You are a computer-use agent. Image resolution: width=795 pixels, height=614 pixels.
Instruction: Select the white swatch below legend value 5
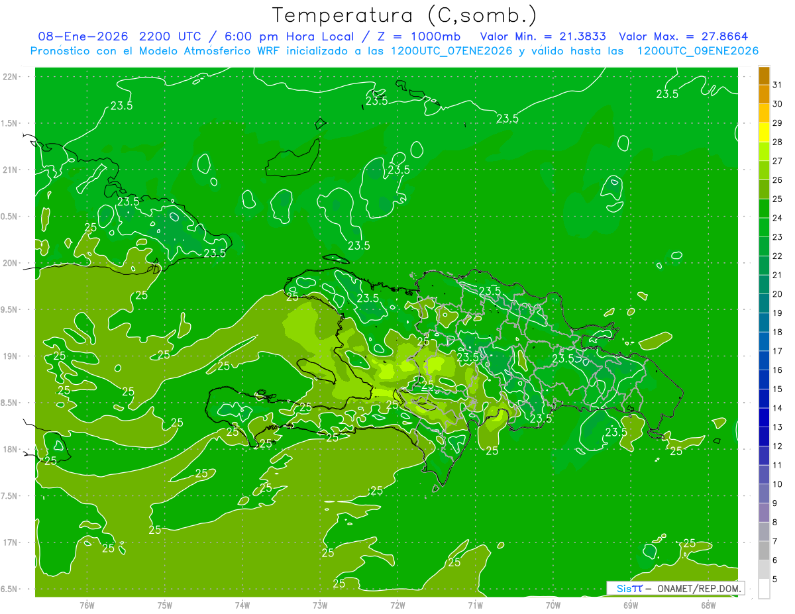764,589
